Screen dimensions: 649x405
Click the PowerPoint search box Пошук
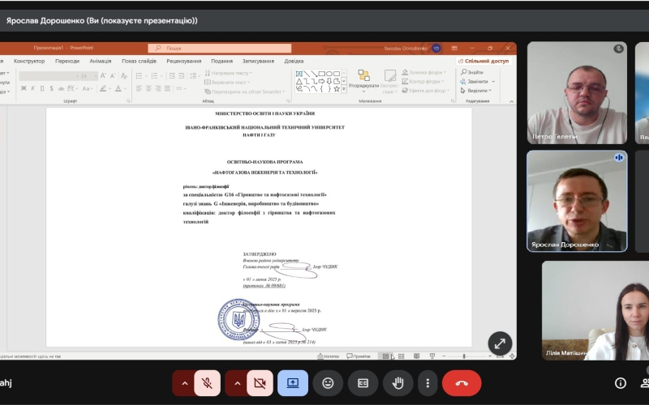[220, 49]
